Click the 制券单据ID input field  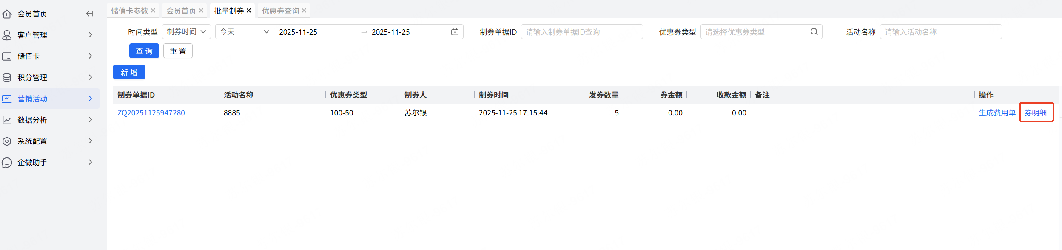(581, 32)
